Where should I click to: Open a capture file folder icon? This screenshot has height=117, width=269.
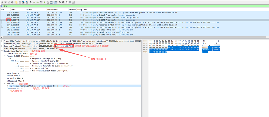pos(16,2)
